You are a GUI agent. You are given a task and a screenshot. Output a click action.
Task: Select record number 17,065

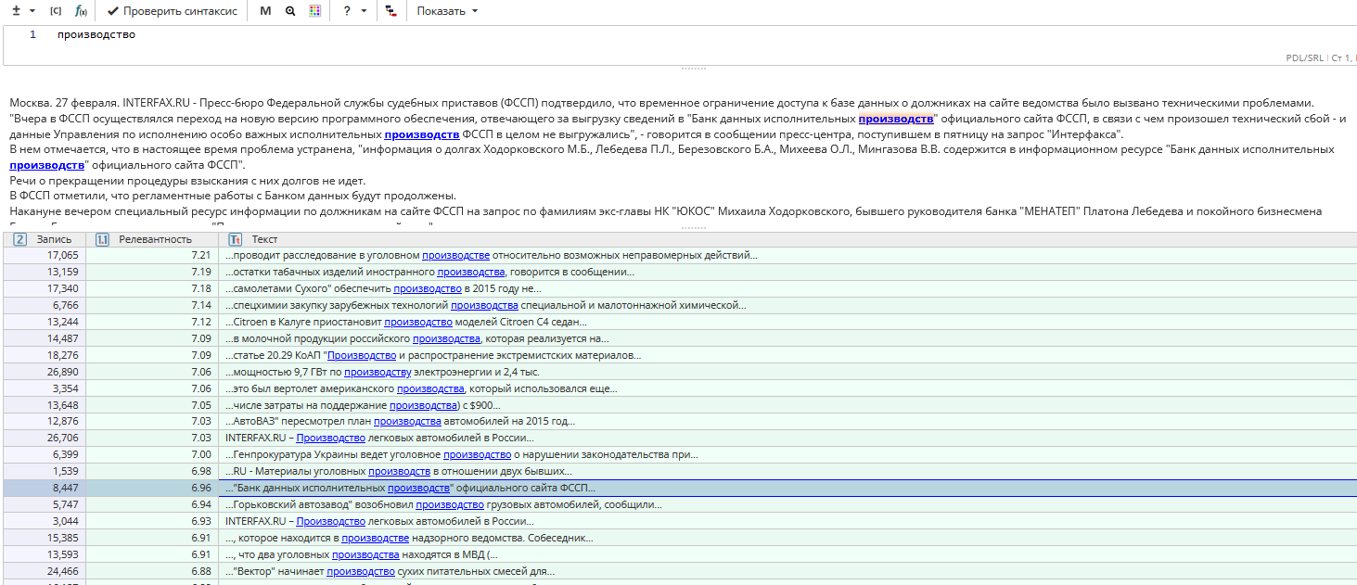coord(63,255)
